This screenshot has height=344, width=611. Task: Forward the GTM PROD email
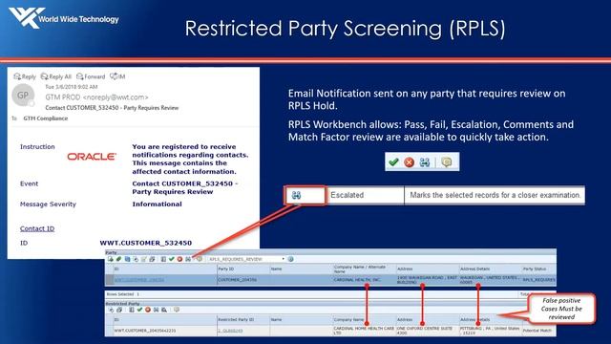[91, 76]
